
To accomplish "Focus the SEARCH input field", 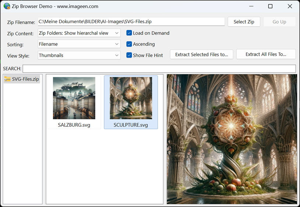I will click(159, 69).
